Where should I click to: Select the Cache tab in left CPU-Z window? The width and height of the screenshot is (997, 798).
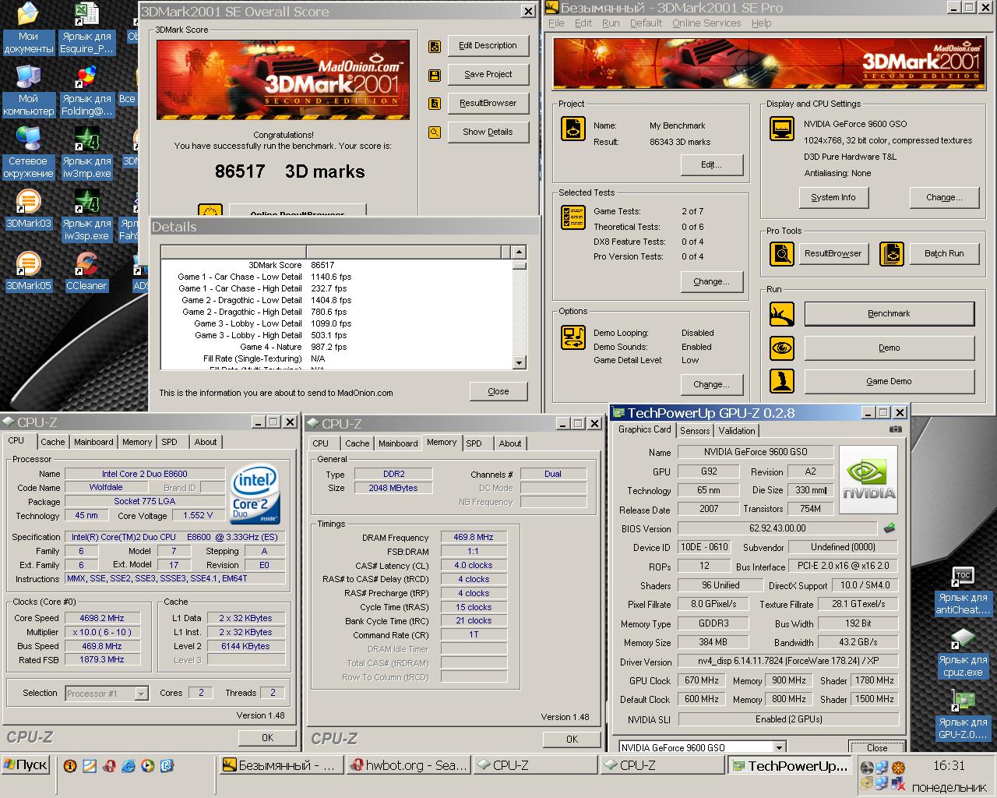pyautogui.click(x=53, y=442)
